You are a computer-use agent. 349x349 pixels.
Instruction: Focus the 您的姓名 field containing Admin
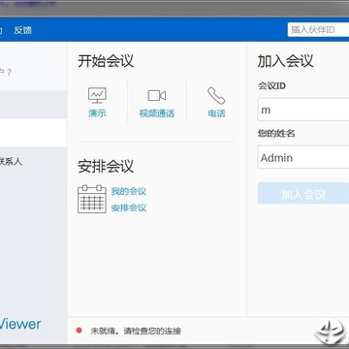[x=303, y=157]
